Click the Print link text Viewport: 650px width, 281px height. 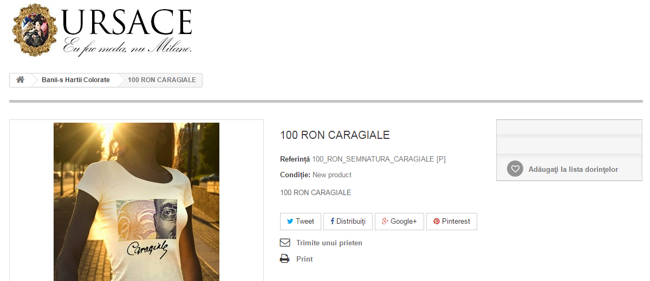pyautogui.click(x=304, y=259)
